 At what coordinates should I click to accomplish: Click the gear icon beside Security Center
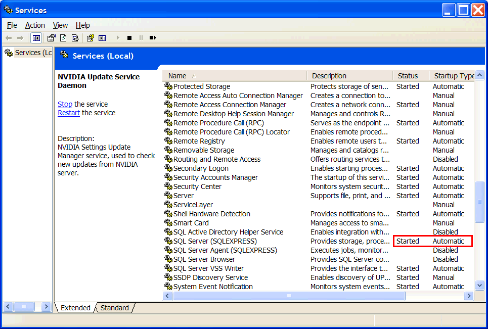tap(168, 186)
